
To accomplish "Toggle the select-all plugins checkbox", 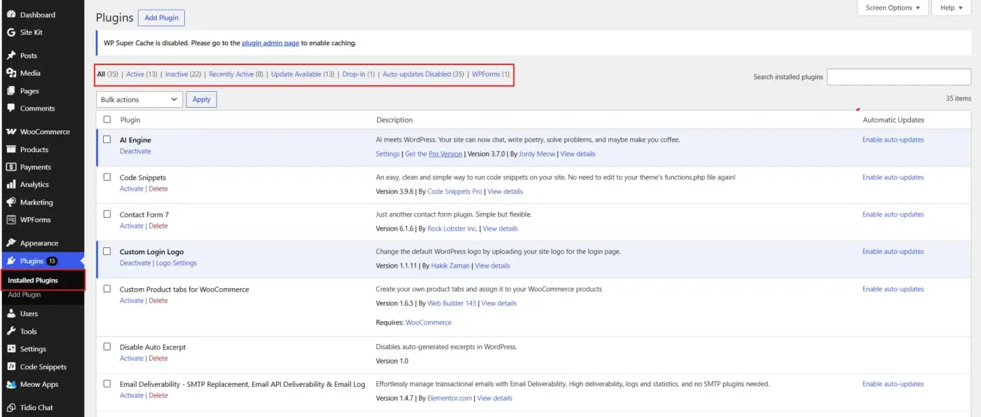I will 107,119.
